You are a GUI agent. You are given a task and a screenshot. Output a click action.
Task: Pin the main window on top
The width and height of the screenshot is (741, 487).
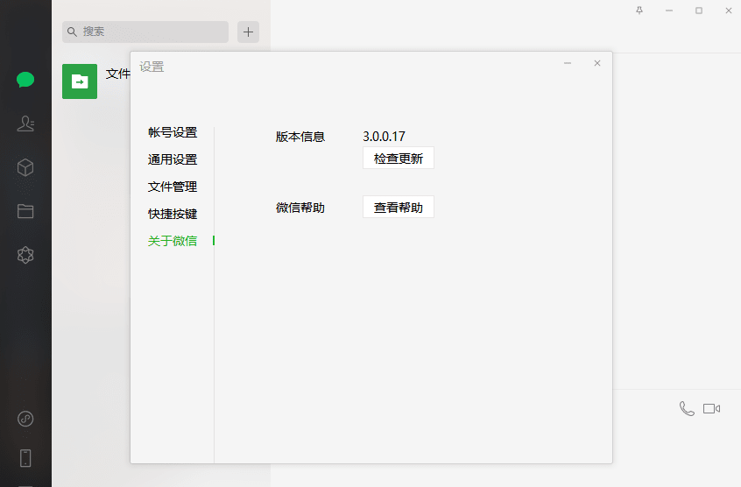(639, 11)
